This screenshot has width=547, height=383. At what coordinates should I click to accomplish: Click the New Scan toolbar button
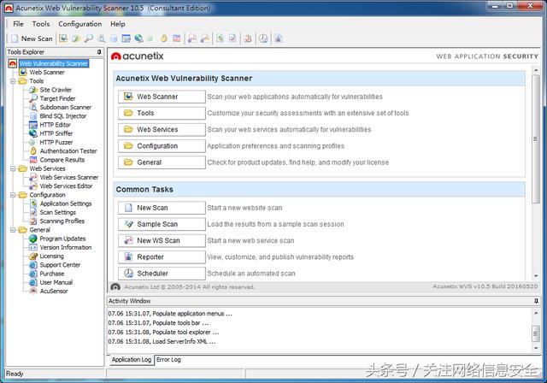(x=32, y=38)
